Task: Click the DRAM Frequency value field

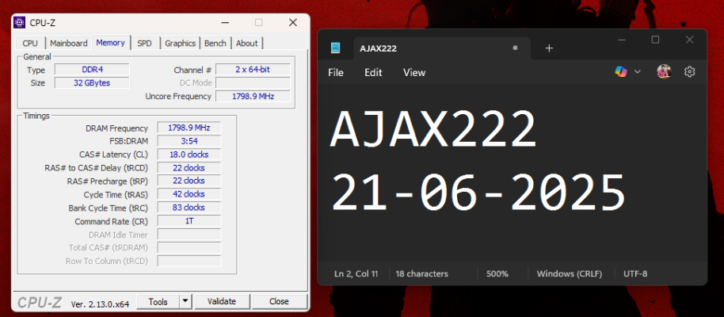Action: [189, 128]
